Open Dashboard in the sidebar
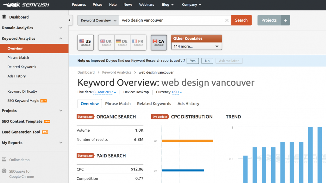The image size is (326, 183). pyautogui.click(x=19, y=17)
